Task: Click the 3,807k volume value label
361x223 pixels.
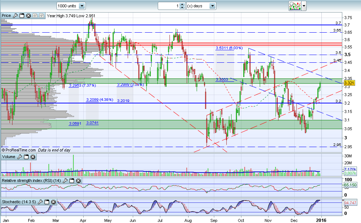Action: (350, 173)
